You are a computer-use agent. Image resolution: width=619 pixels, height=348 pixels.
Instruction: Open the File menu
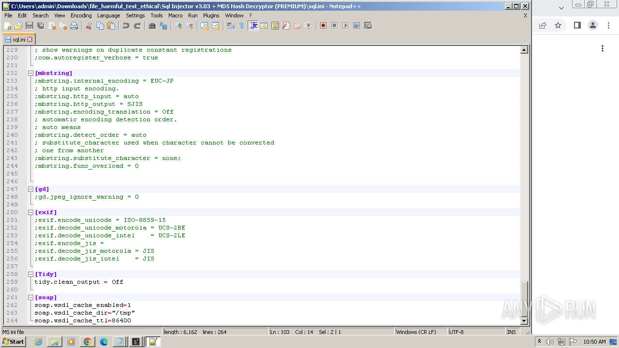[x=8, y=15]
